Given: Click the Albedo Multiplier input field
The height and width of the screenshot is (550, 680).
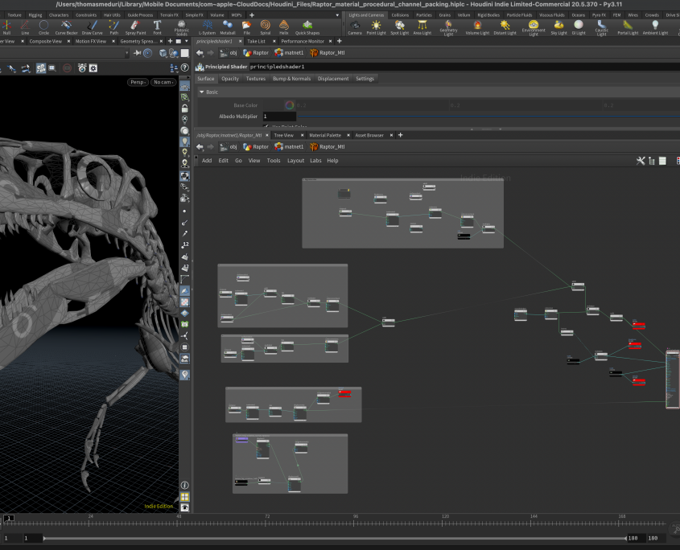Looking at the screenshot, I should (279, 117).
